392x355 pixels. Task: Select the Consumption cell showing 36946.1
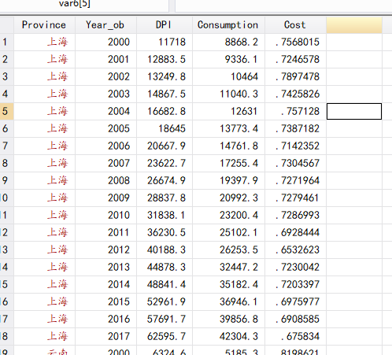click(x=228, y=301)
